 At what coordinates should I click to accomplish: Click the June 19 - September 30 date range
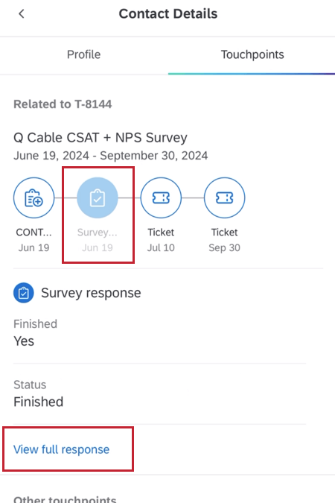click(111, 156)
